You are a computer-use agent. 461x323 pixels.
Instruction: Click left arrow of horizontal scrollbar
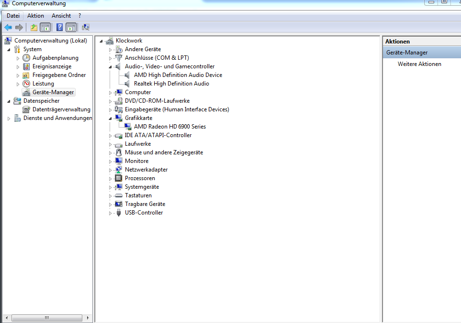tap(7, 318)
